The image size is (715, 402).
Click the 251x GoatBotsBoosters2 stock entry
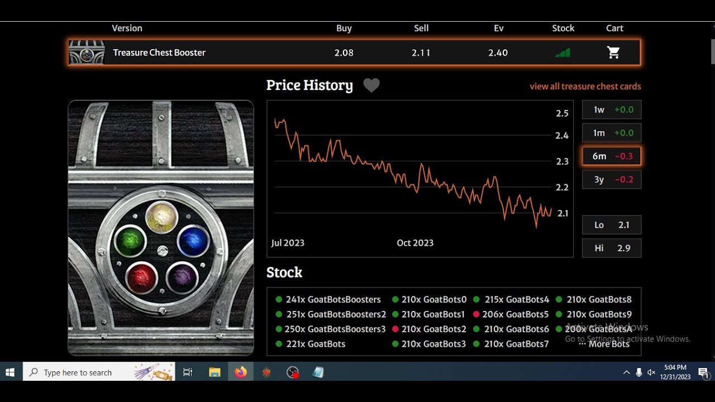[331, 314]
